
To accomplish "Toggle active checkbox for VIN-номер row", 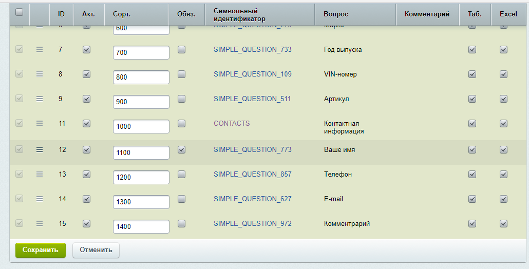I will (x=86, y=74).
